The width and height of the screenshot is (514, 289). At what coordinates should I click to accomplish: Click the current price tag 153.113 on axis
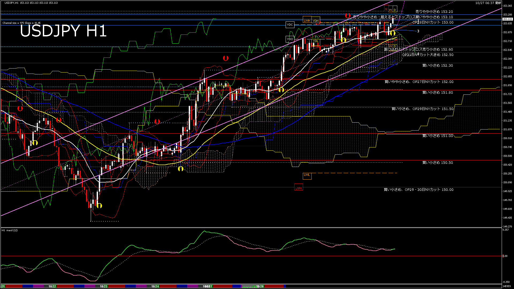coord(507,19)
